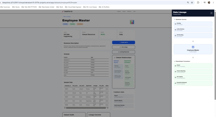The image size is (216, 117).
Task: Click the Payroll entry under Common Joins
Action: 124,96
